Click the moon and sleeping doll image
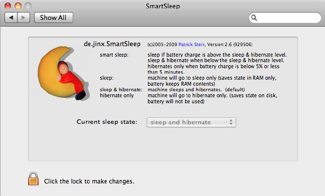This screenshot has width=325, height=196. pyautogui.click(x=64, y=73)
